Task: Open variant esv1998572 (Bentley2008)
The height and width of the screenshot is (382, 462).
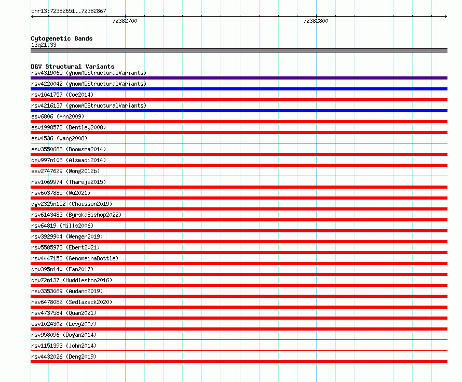Action: [x=69, y=127]
